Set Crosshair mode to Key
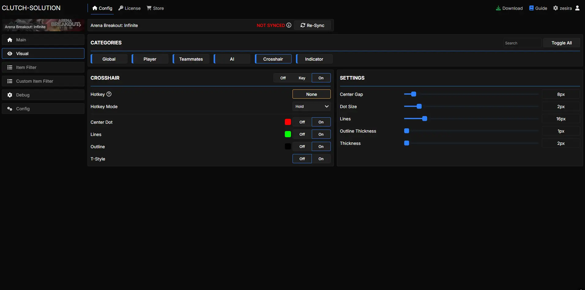The image size is (585, 290). (x=302, y=78)
